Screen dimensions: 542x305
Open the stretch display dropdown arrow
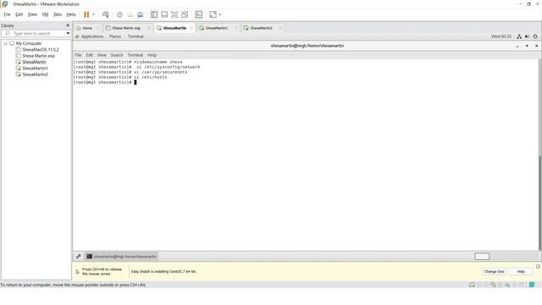220,14
